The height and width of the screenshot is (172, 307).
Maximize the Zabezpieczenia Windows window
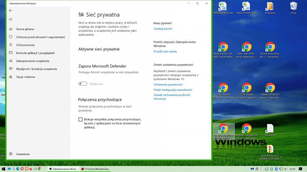point(197,3)
